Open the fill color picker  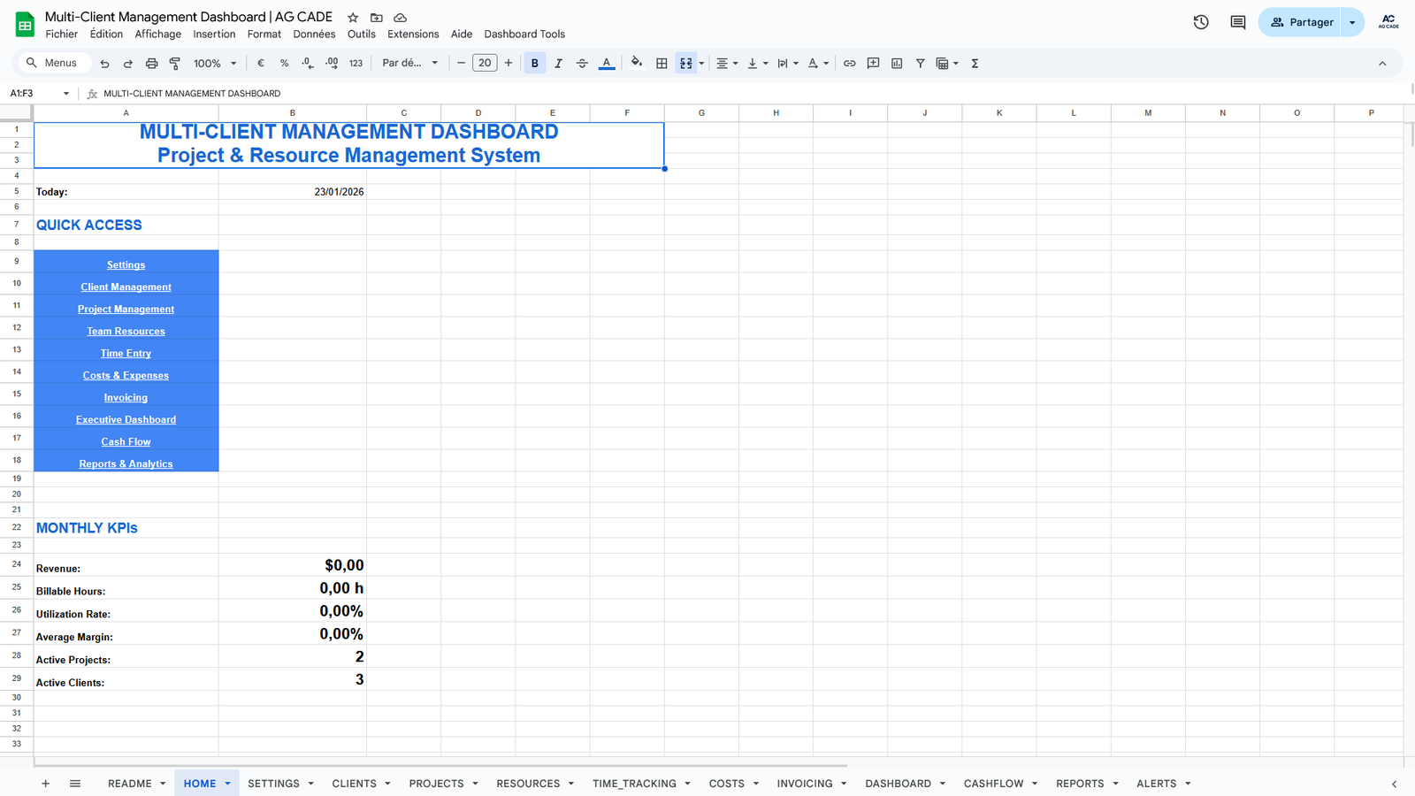(636, 64)
